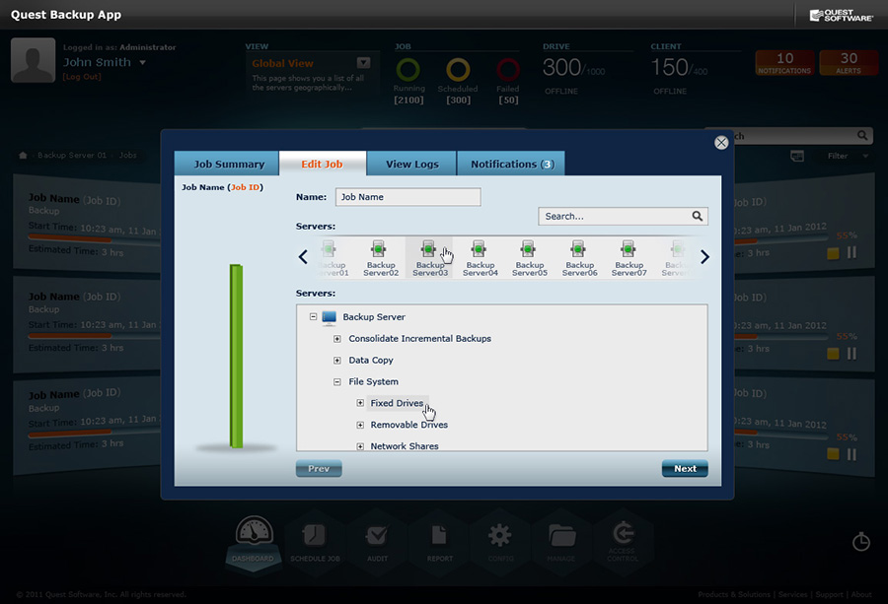Screen dimensions: 888x604
Task: Show previous servers with the left arrow
Action: (x=303, y=257)
